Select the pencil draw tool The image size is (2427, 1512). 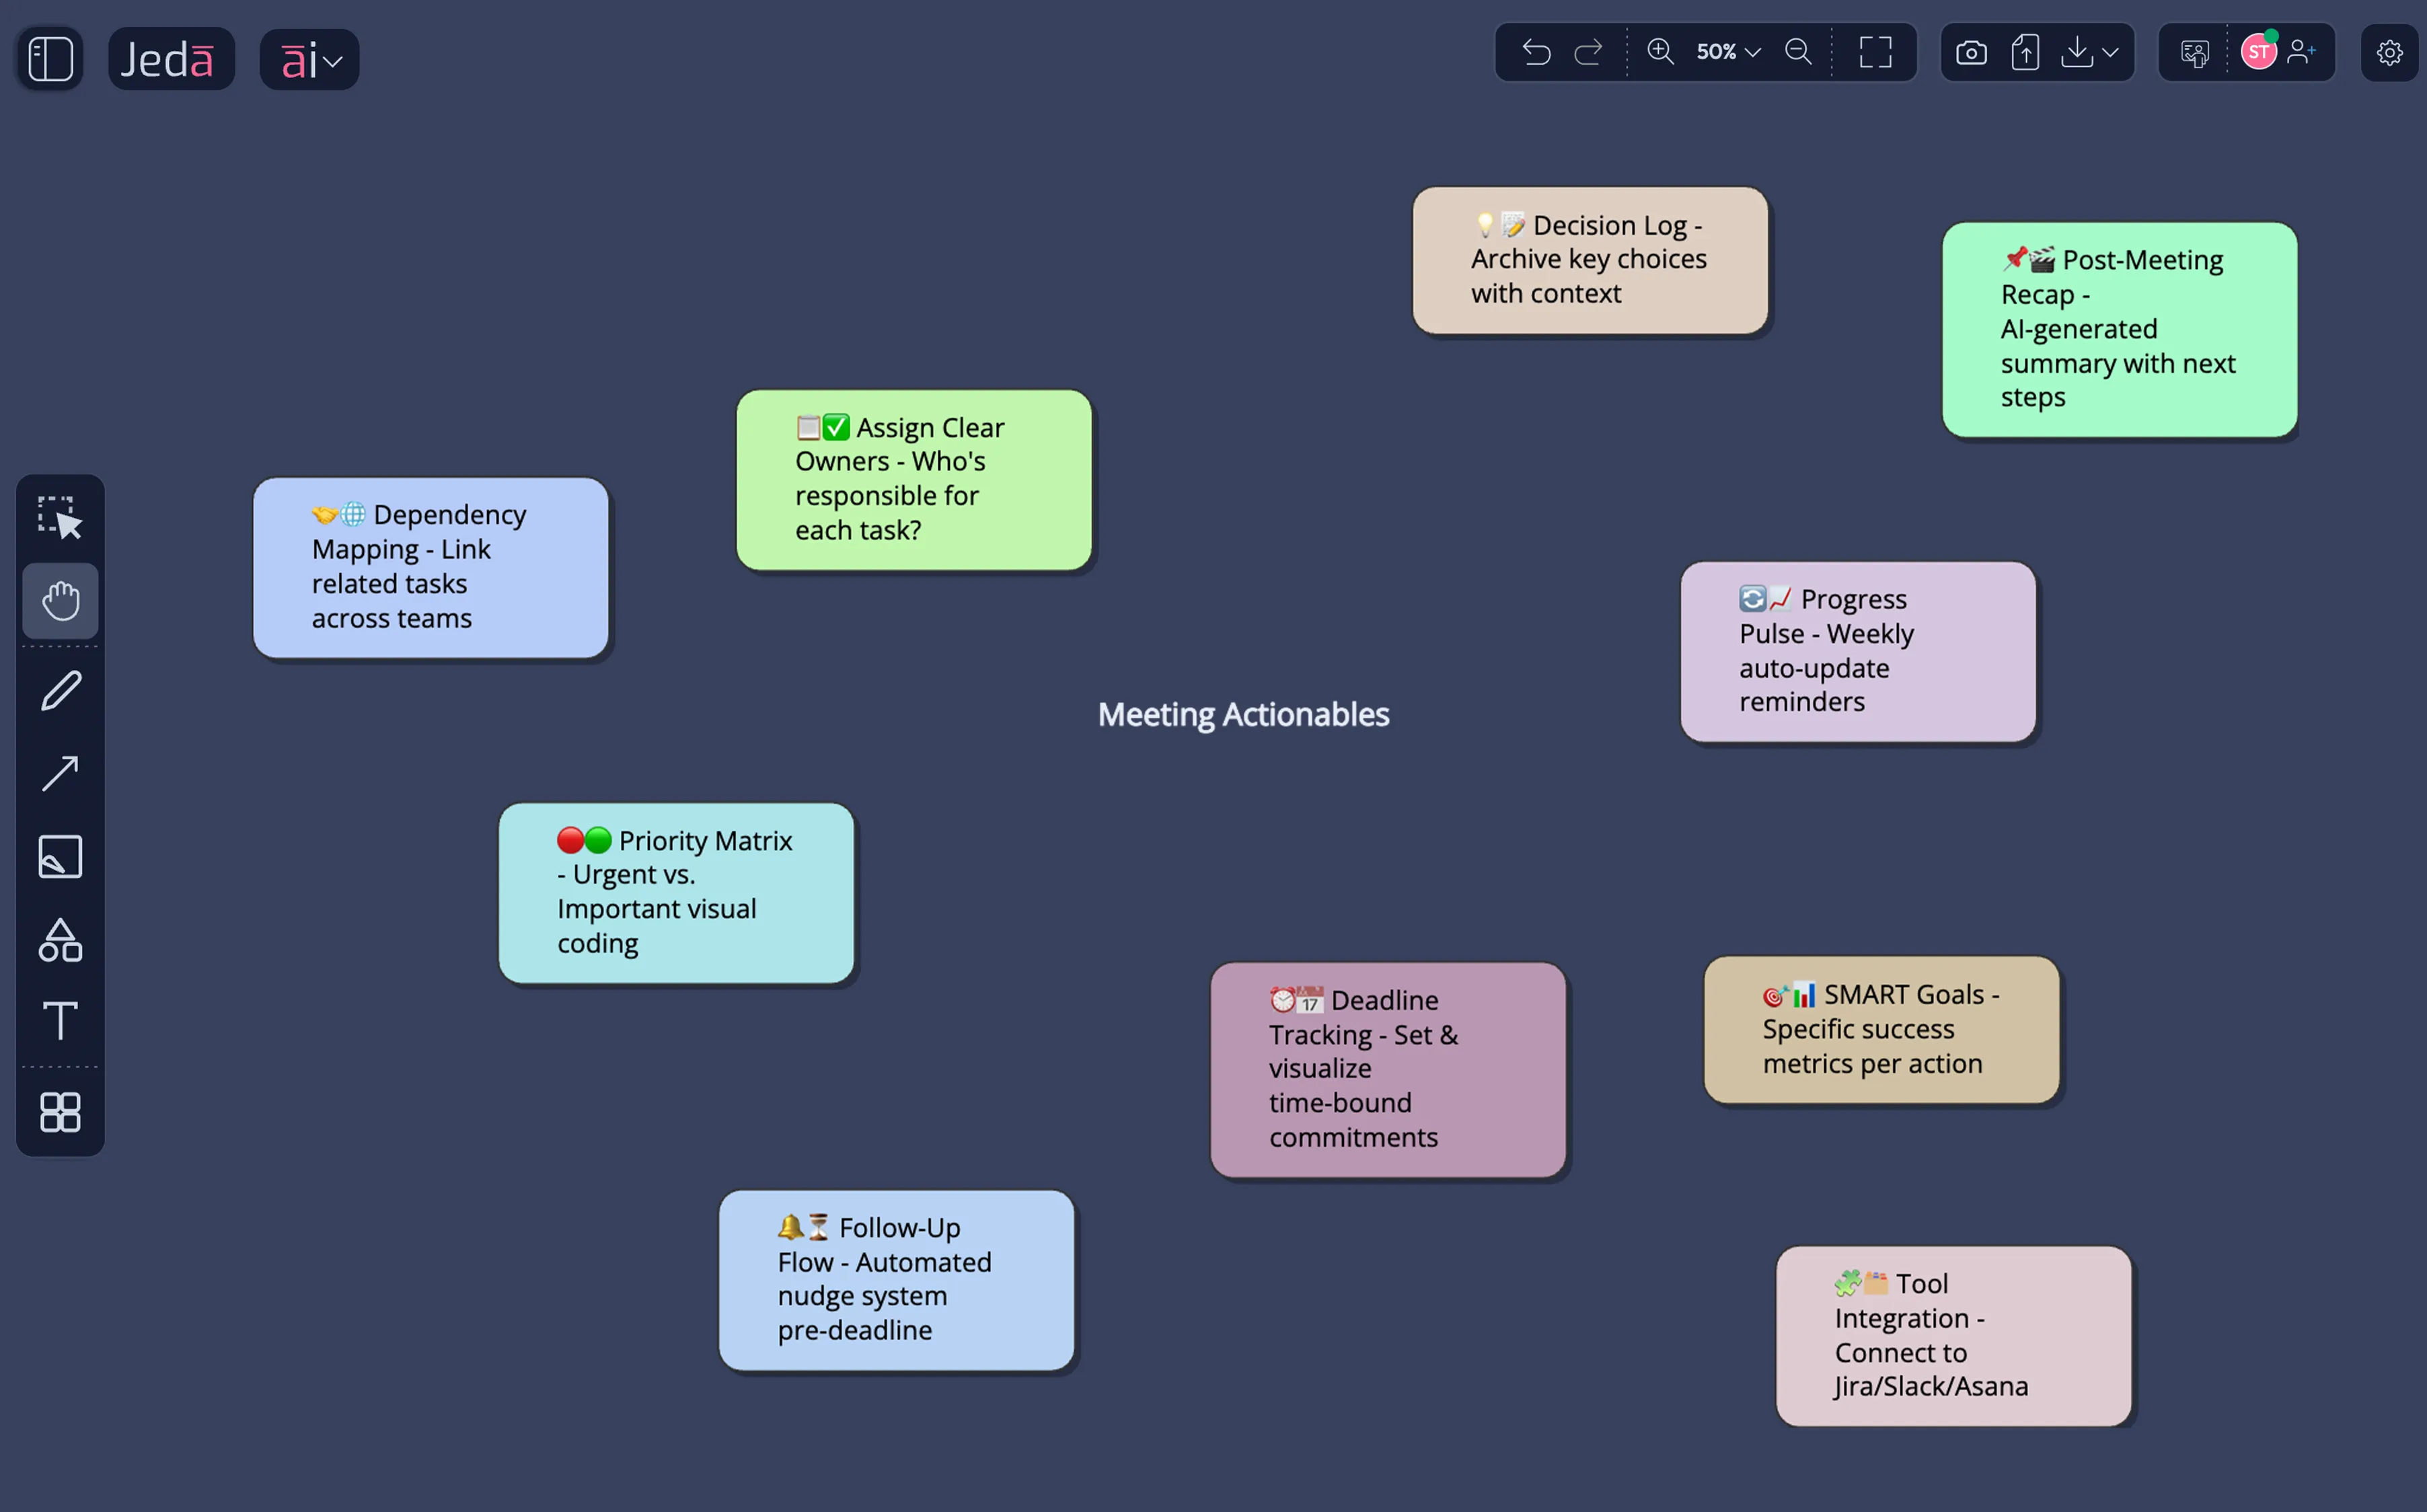pyautogui.click(x=60, y=690)
